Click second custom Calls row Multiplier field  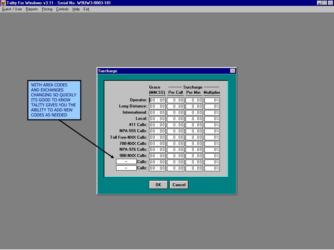tap(212, 168)
